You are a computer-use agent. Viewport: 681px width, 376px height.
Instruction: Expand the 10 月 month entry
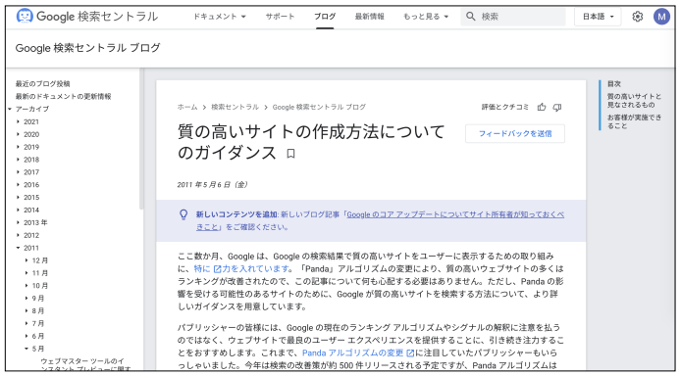[26, 286]
